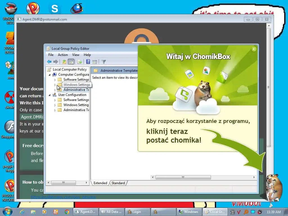Open Help with the question mark icon
The image size is (288, 216).
pyautogui.click(x=88, y=62)
